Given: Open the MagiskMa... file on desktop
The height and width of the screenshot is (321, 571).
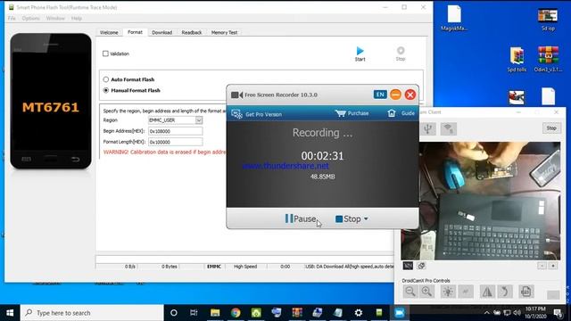Looking at the screenshot, I should (454, 18).
